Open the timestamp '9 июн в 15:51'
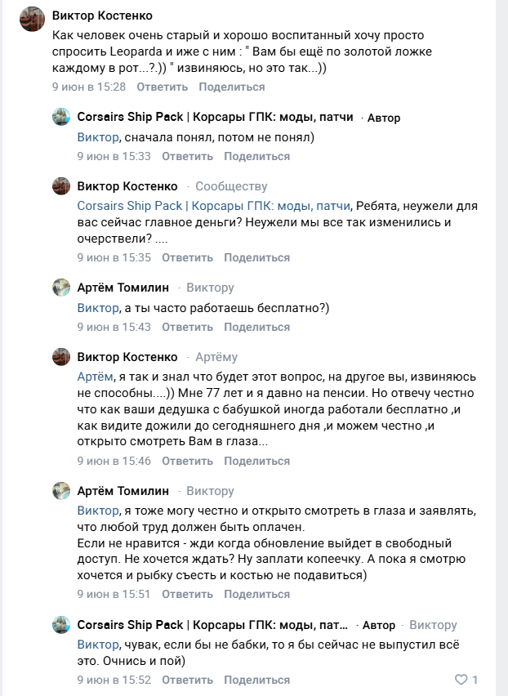Image resolution: width=508 pixels, height=696 pixels. 114,595
